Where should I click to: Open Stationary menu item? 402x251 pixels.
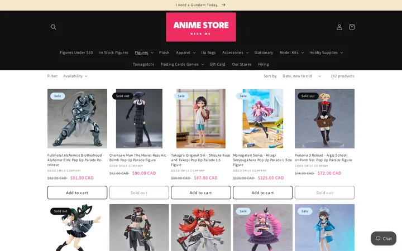pos(264,52)
